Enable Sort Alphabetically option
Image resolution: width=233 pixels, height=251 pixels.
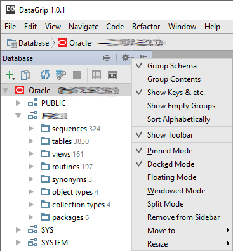182,119
